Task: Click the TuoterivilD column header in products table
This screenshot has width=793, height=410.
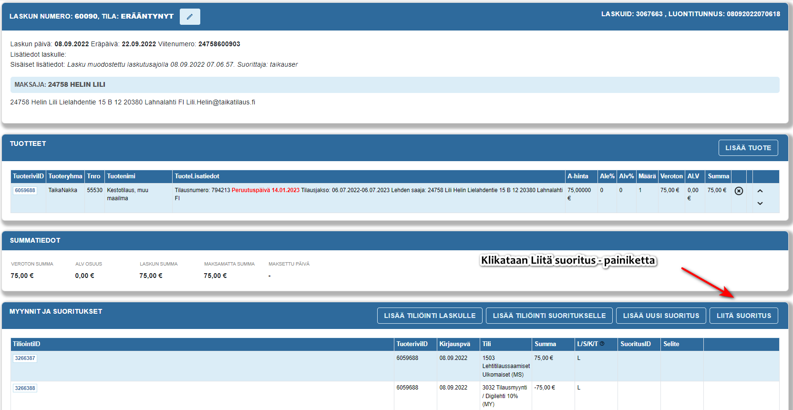Action: point(28,176)
